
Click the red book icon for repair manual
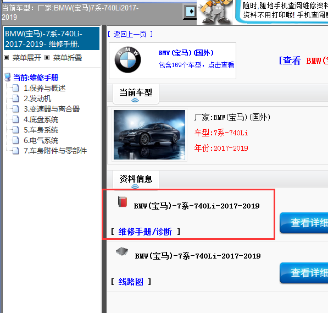(123, 201)
